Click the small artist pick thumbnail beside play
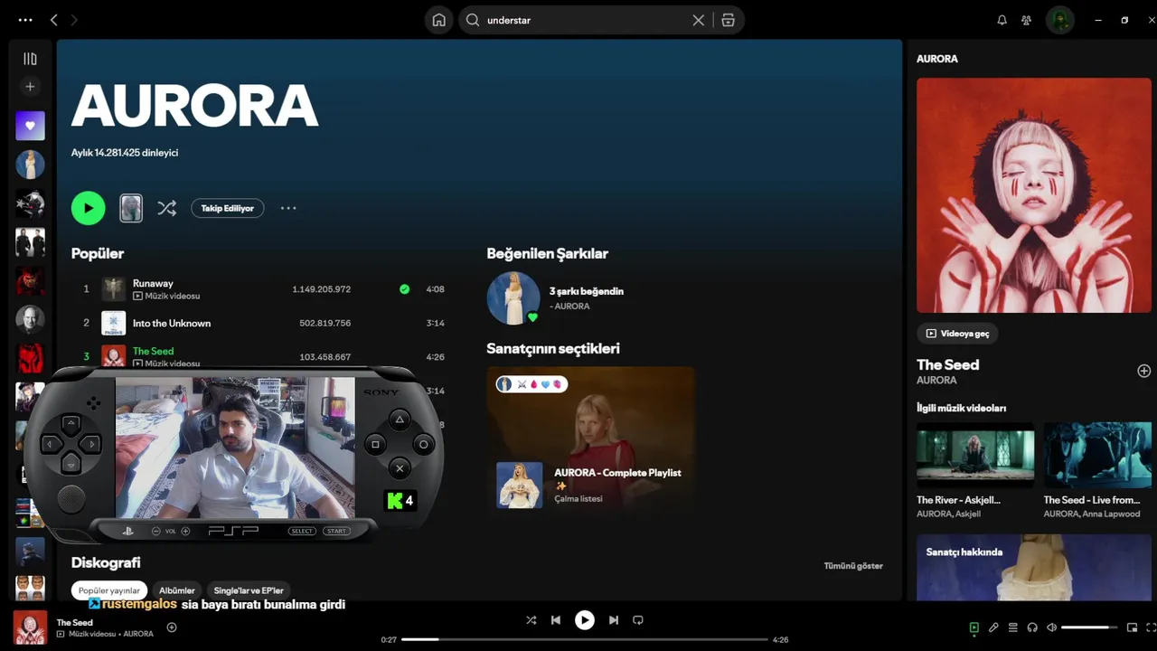Image resolution: width=1157 pixels, height=651 pixels. tap(131, 208)
